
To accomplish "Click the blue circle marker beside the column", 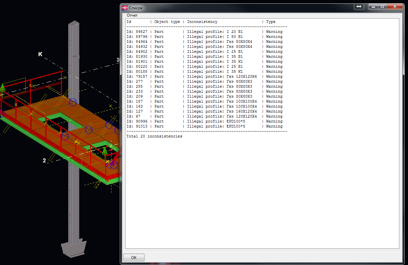I will pyautogui.click(x=73, y=102).
